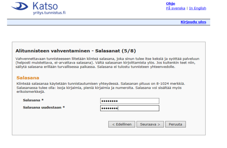
Task: Click the orange Salasana section heading
Action: [28, 78]
